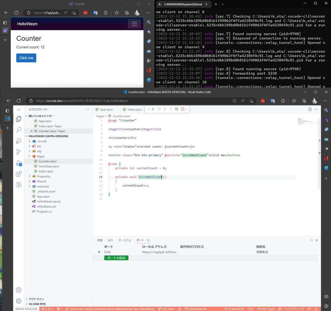The image size is (331, 311).
Task: Open the Explorer view in VS Code activity bar
Action: [19, 119]
